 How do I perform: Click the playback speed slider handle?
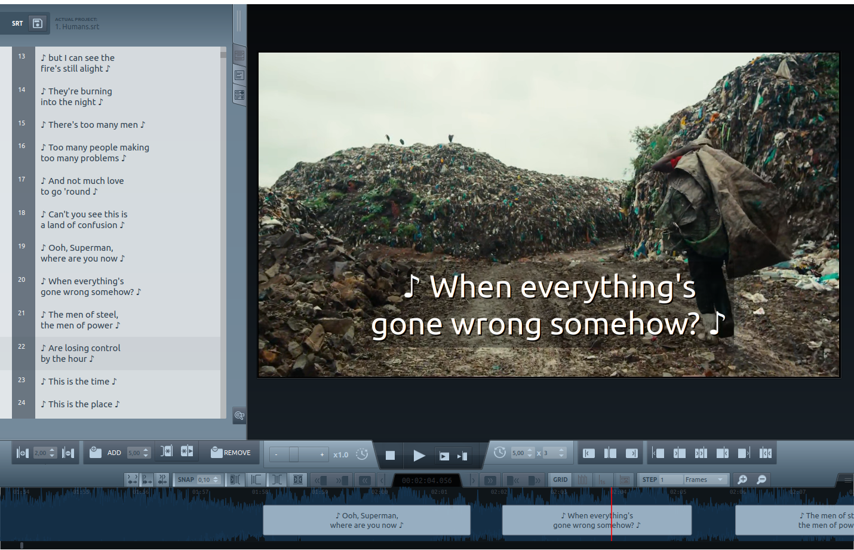[294, 454]
